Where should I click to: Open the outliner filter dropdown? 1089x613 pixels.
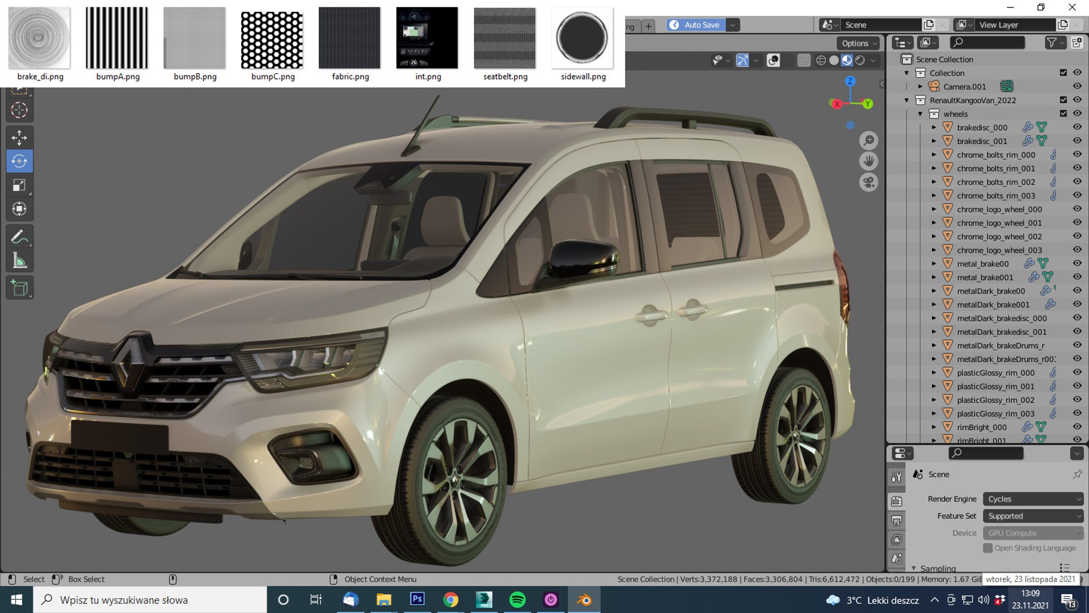[1055, 43]
